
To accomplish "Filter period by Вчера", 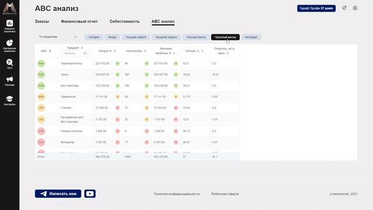I will 112,37.
